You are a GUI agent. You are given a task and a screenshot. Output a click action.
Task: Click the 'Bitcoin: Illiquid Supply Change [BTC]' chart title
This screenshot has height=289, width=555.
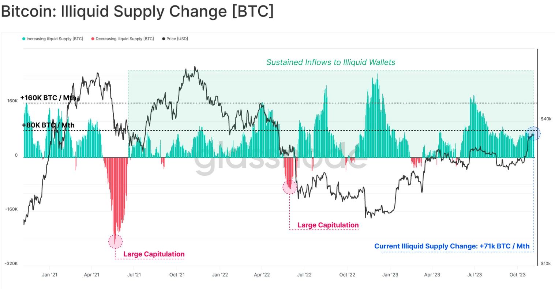137,12
